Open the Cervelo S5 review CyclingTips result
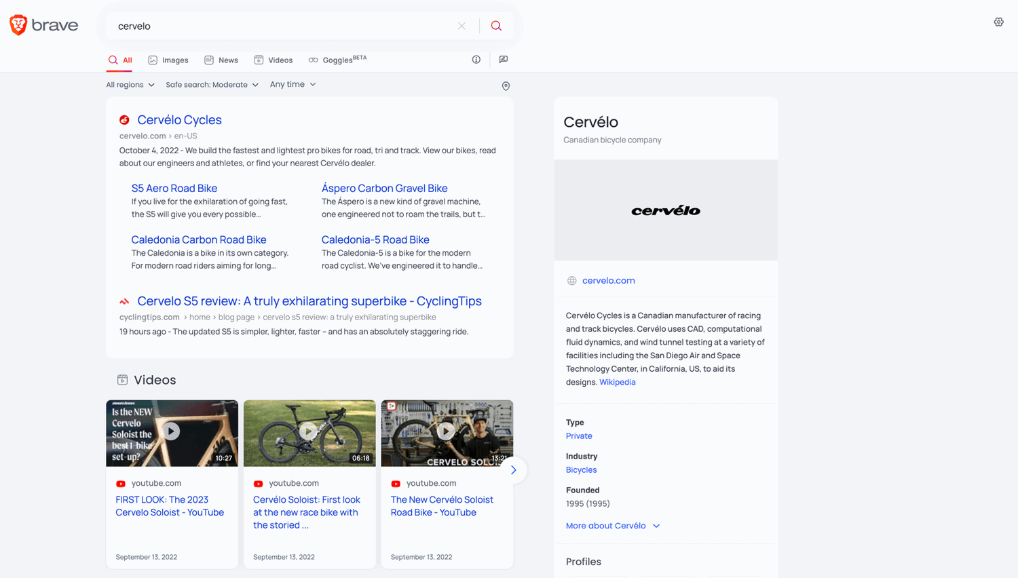 click(309, 301)
